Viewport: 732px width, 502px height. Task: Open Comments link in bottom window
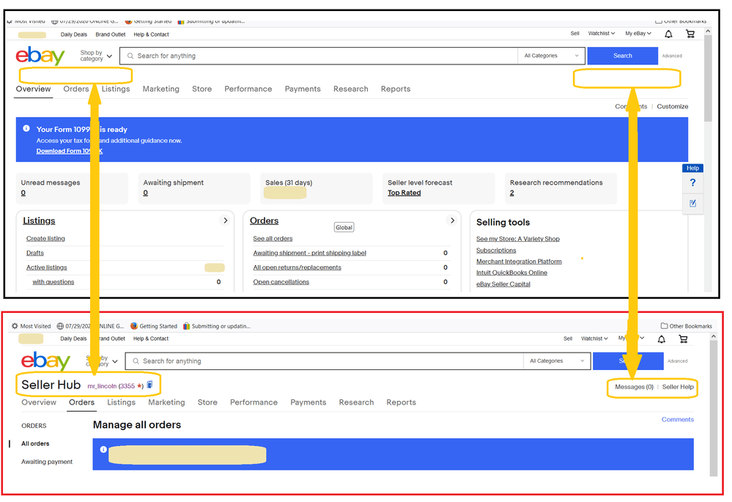(677, 419)
